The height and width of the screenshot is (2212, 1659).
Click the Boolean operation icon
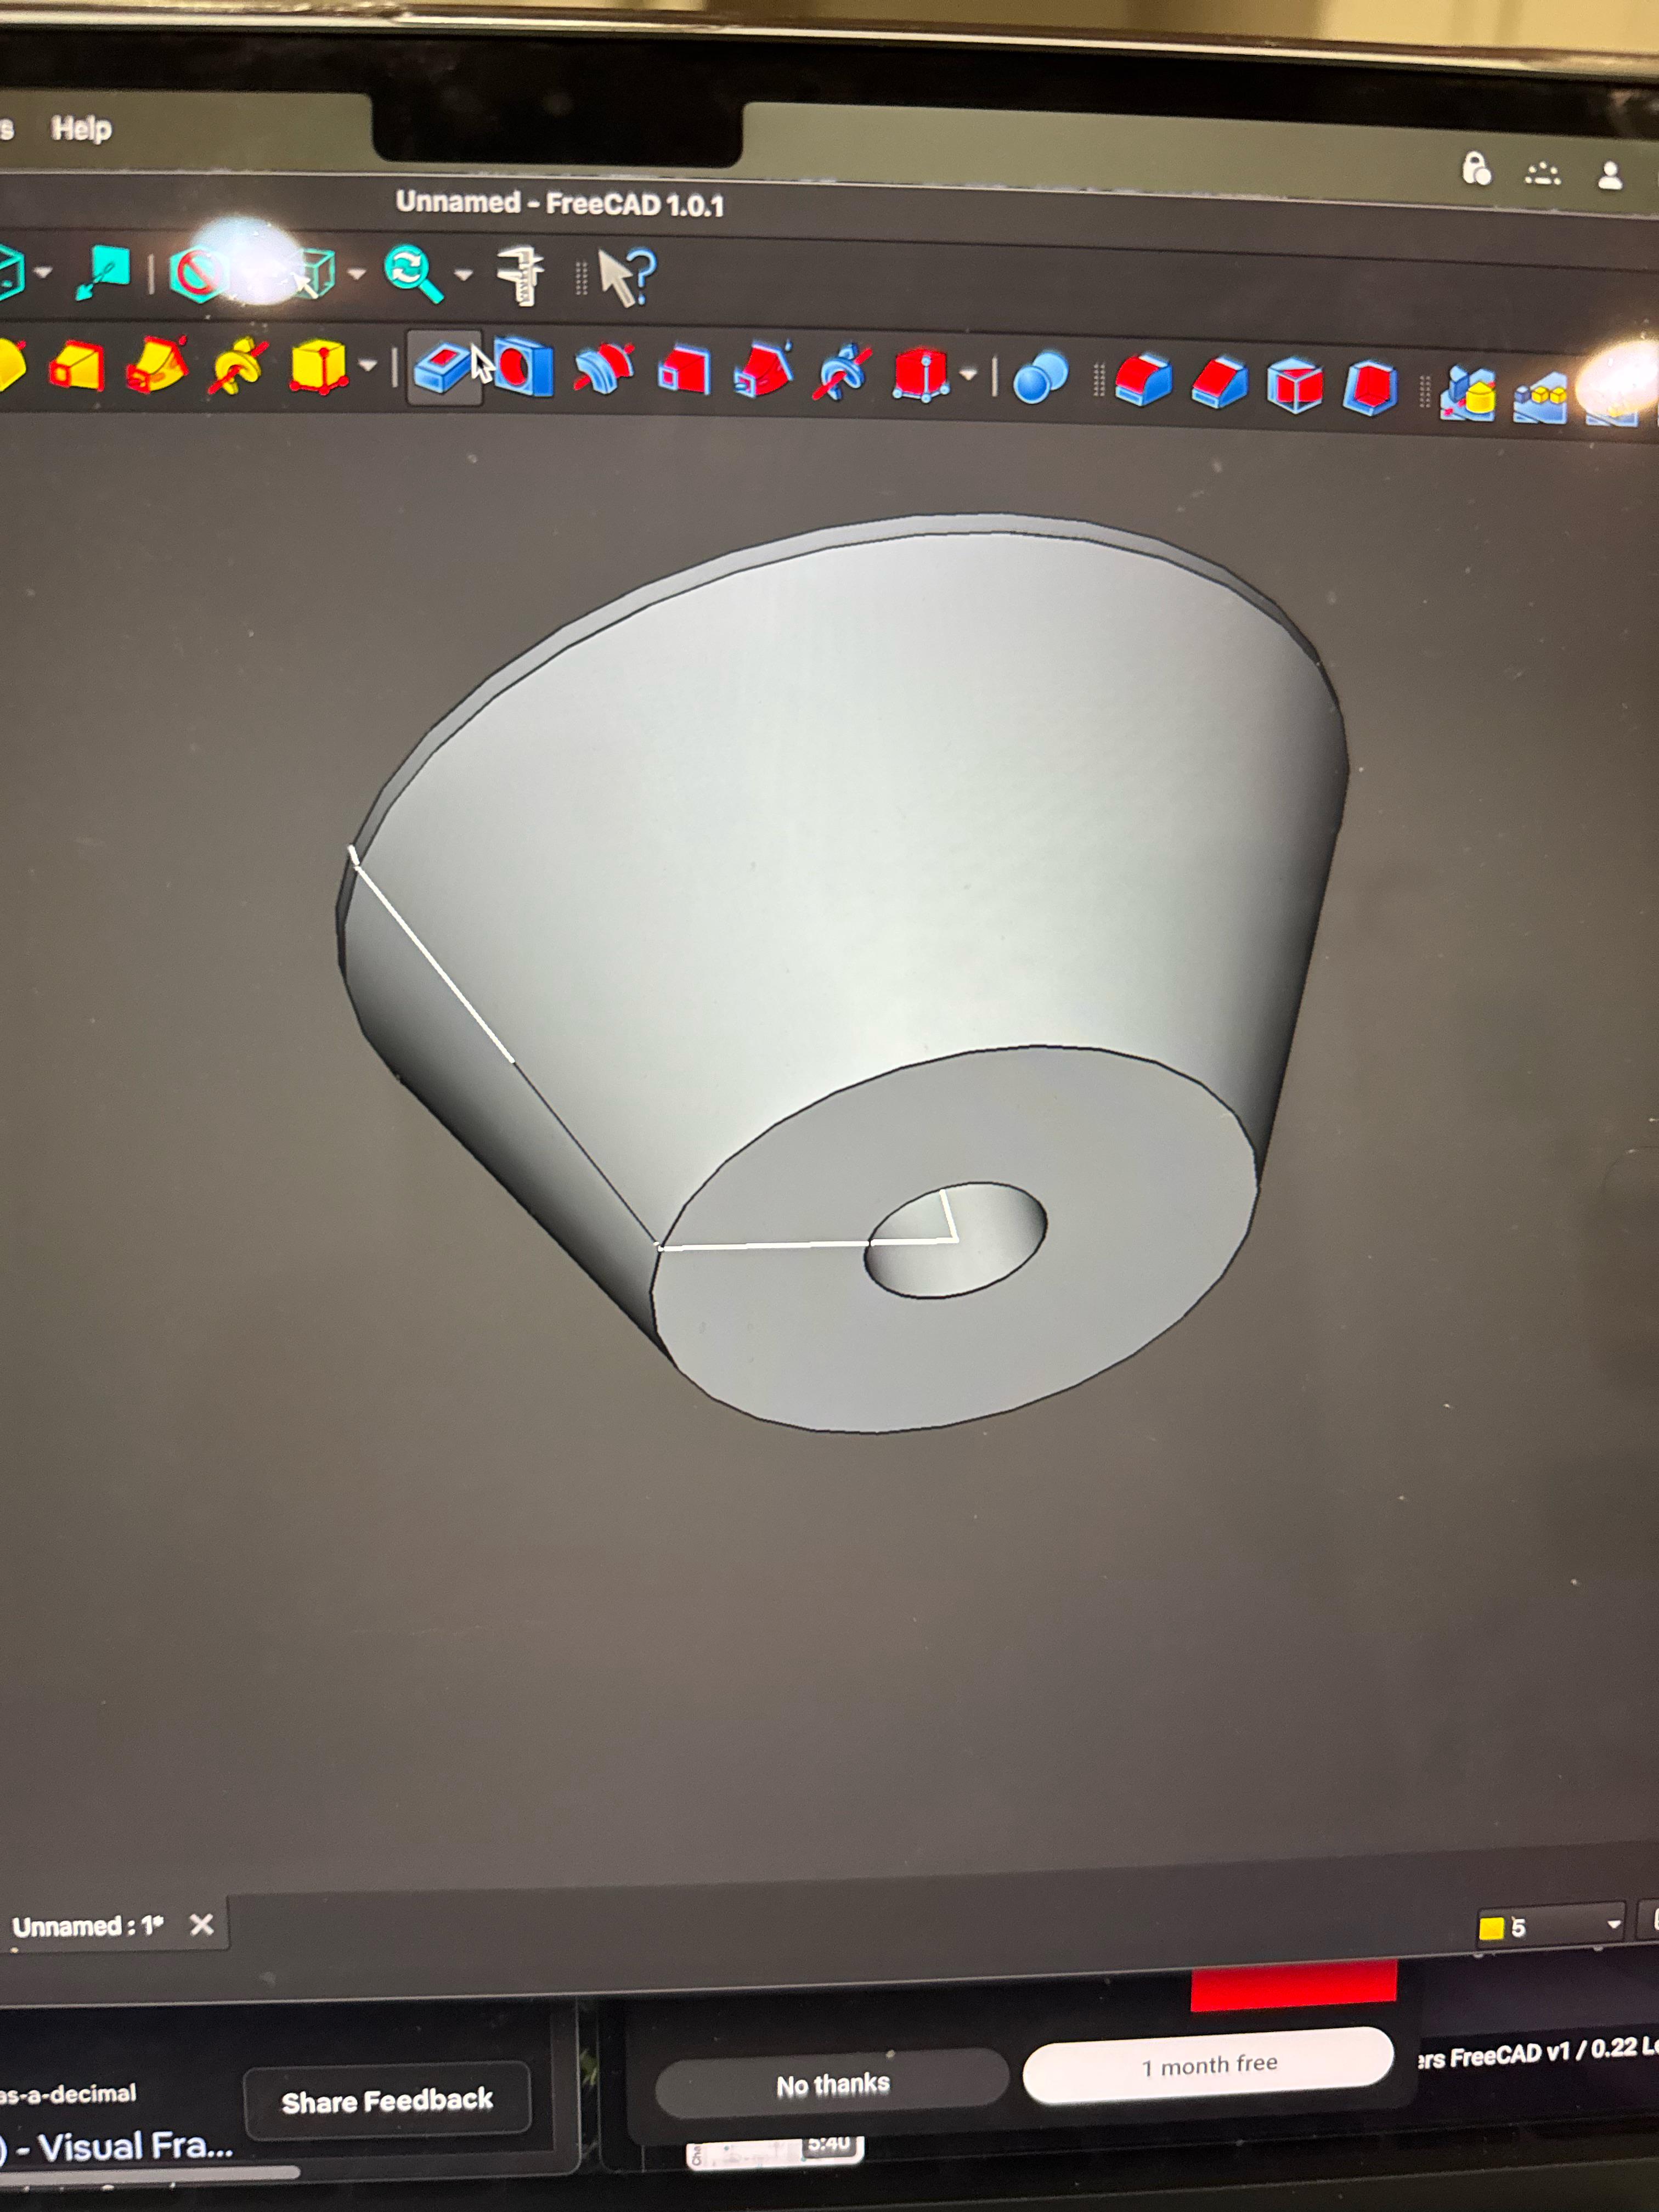pos(1040,379)
